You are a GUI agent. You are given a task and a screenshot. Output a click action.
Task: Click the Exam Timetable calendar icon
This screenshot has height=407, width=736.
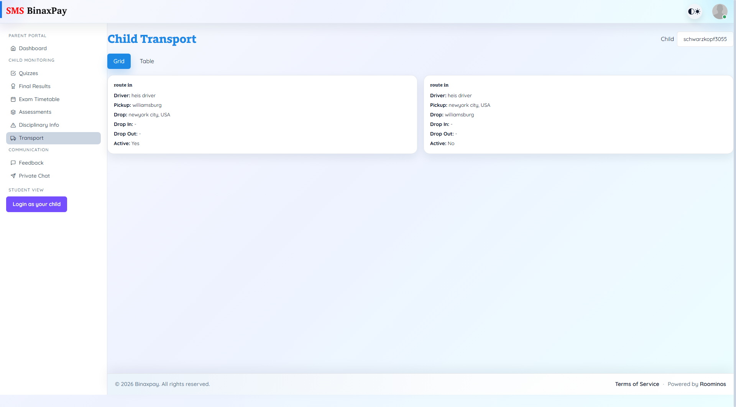(x=13, y=99)
